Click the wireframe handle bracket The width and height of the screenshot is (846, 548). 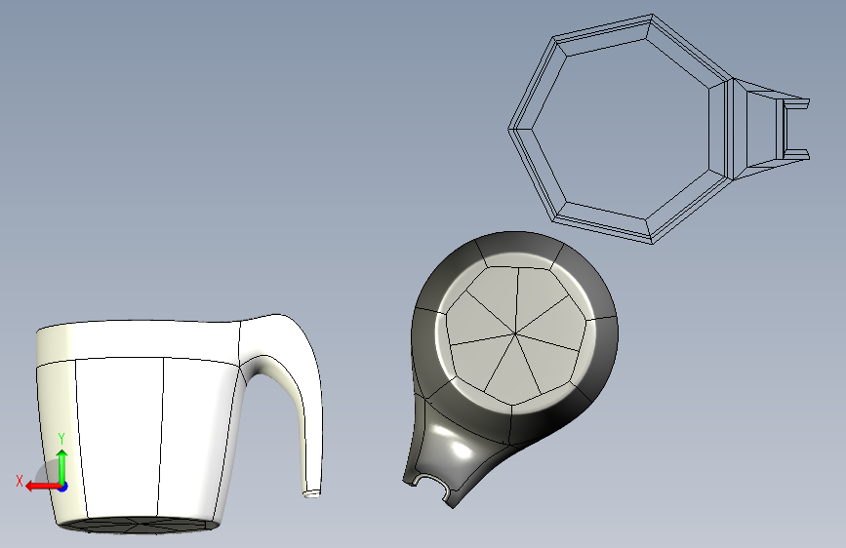click(772, 130)
